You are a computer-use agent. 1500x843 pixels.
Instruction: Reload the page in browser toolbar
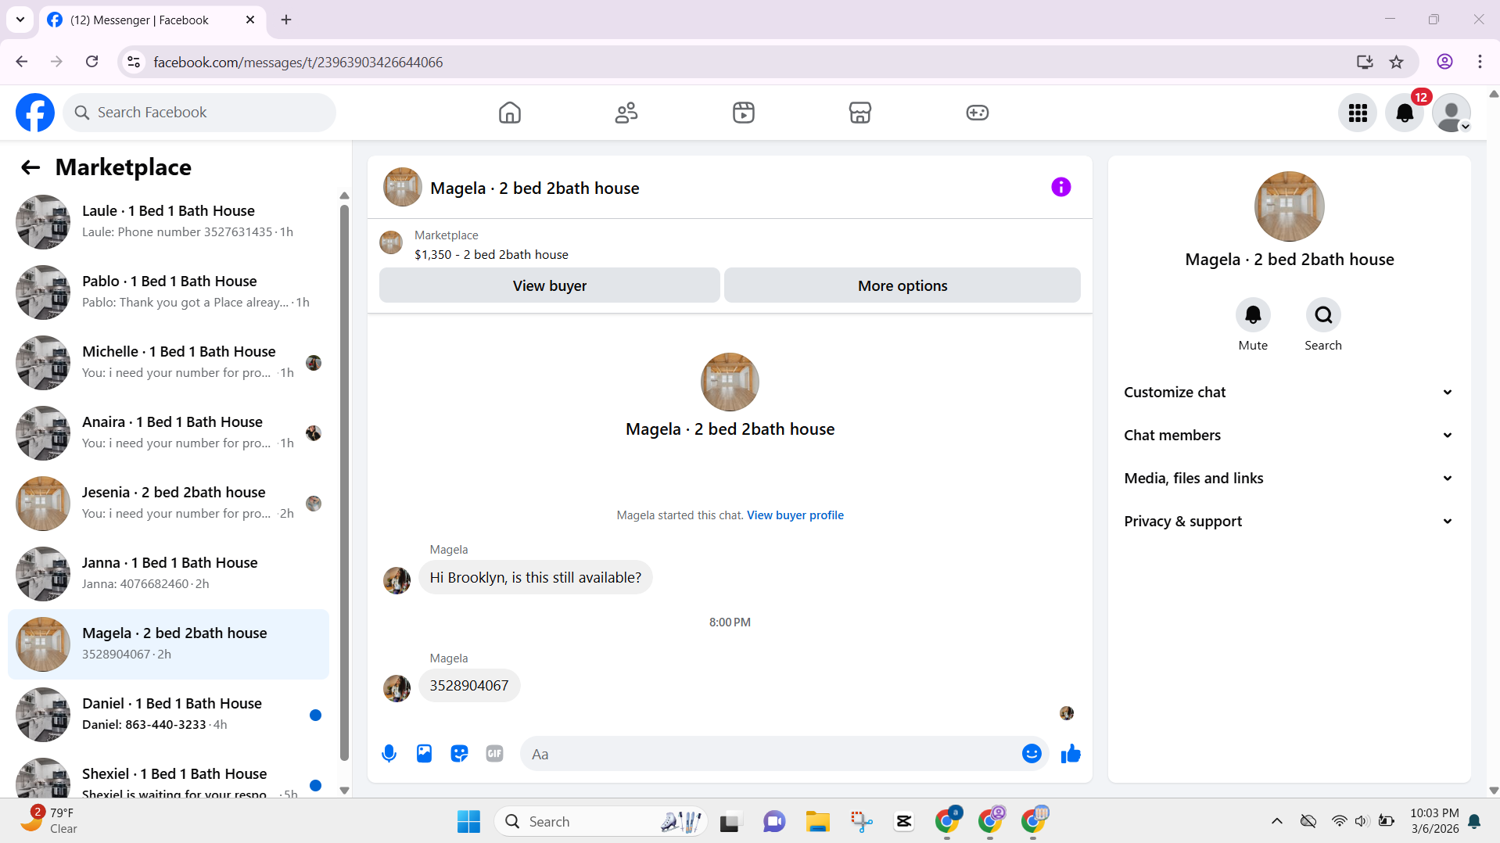(92, 62)
